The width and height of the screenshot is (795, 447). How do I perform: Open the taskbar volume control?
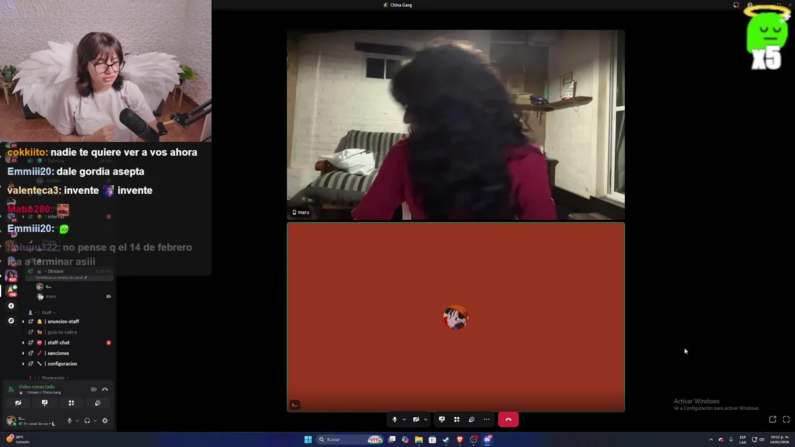762,440
